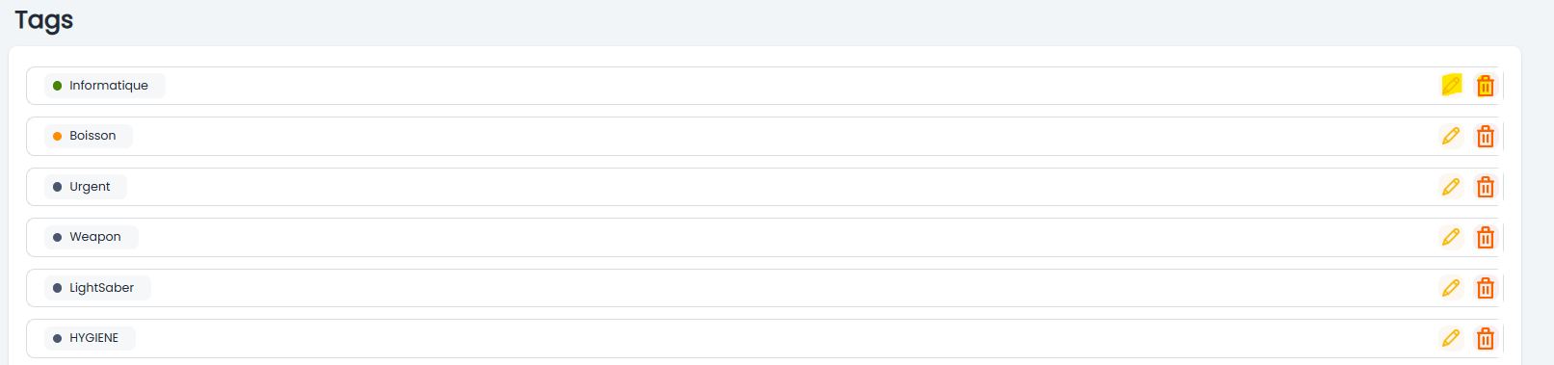Click the Weapon tag label

tap(95, 237)
